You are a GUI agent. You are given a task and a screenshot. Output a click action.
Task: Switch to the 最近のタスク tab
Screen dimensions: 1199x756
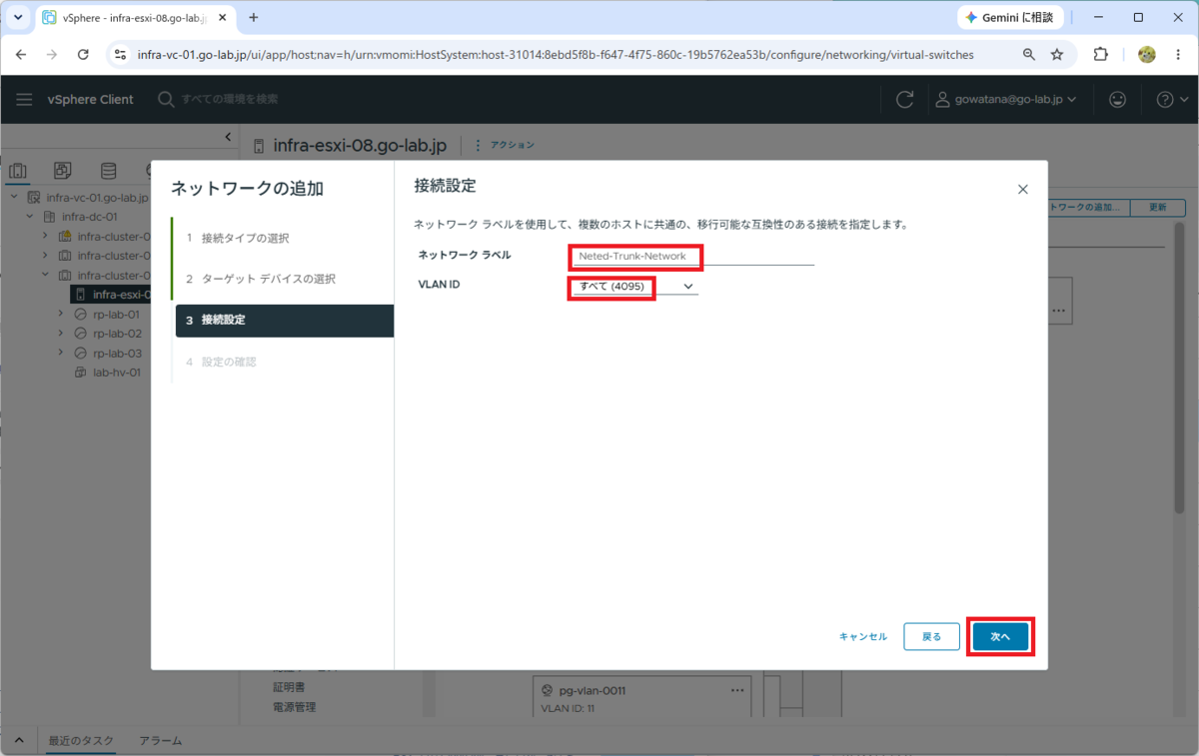[81, 741]
